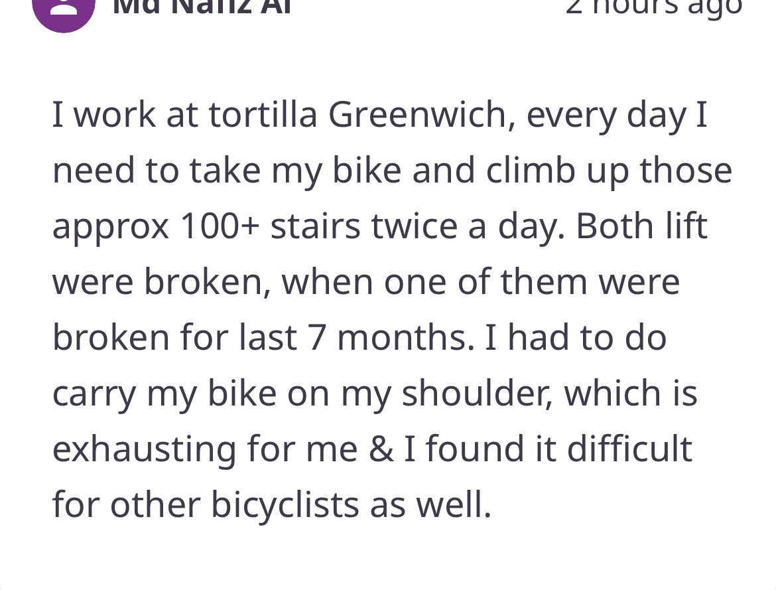Viewport: 776px width, 590px height.
Task: Click the words "for other bicyclists"
Action: (206, 505)
